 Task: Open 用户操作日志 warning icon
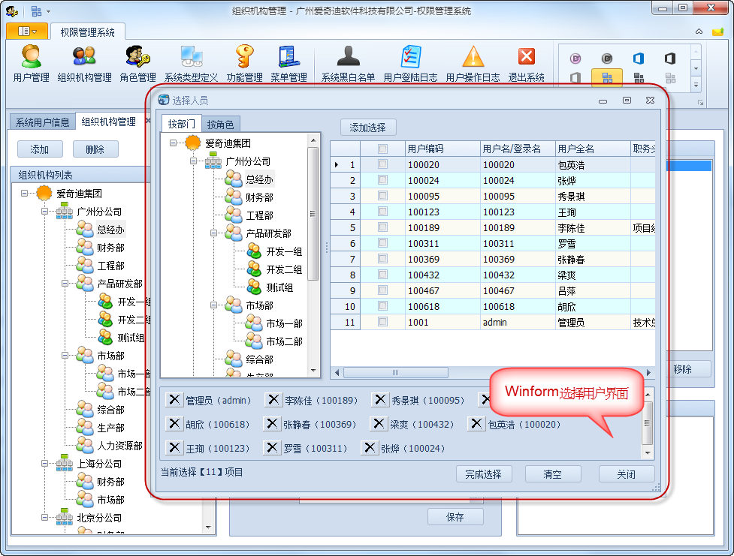click(473, 64)
